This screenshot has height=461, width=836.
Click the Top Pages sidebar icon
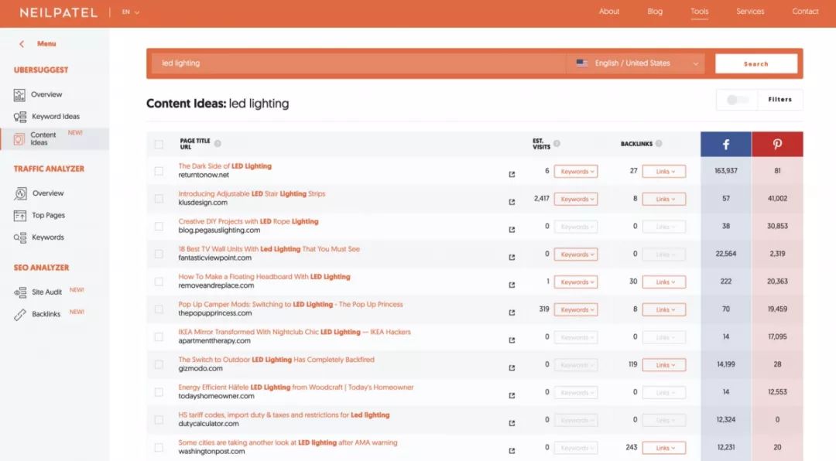pos(19,215)
